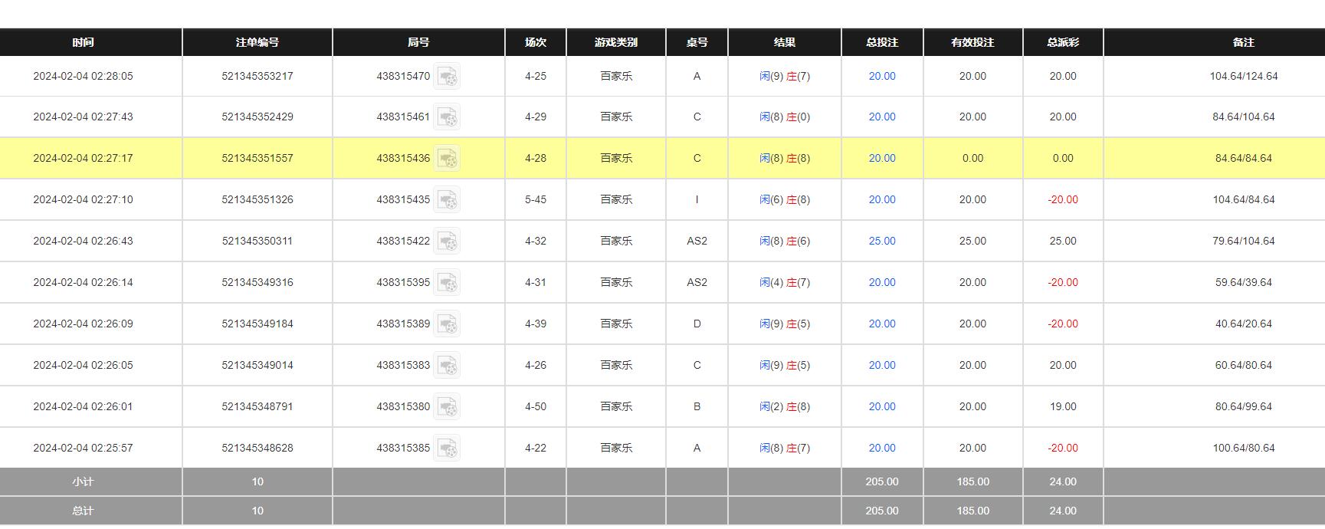Click the 小计 subtotal row label

pos(83,481)
